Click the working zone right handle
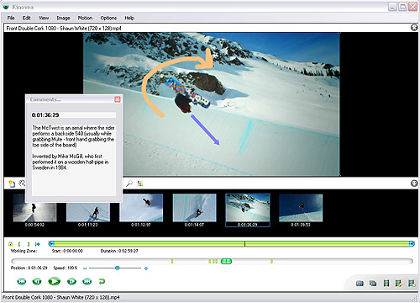420x303 pixels. pyautogui.click(x=412, y=244)
